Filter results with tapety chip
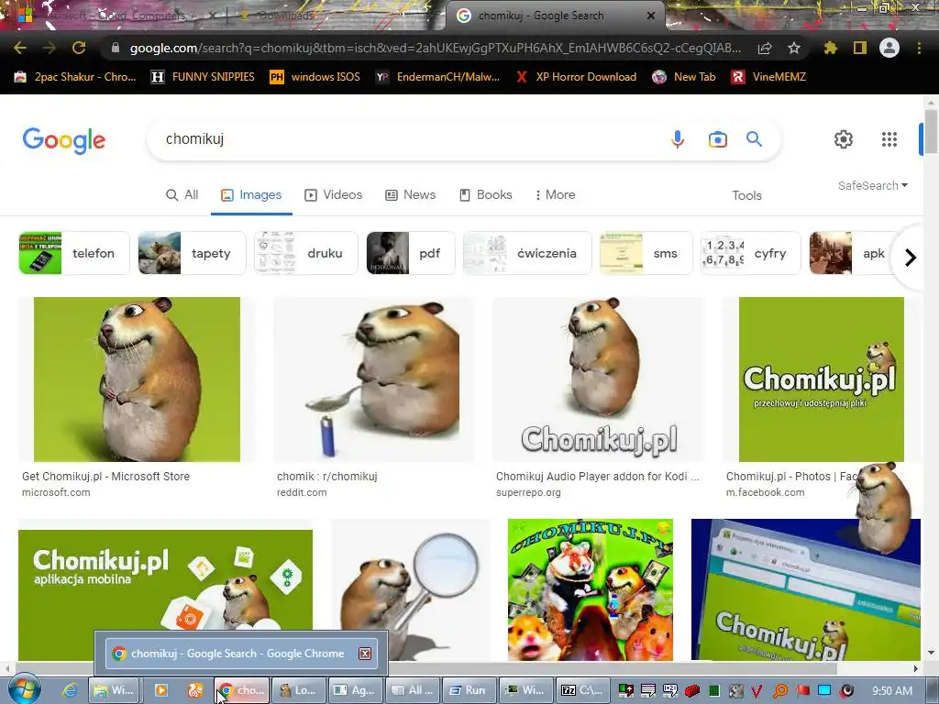This screenshot has width=939, height=704. pyautogui.click(x=192, y=253)
